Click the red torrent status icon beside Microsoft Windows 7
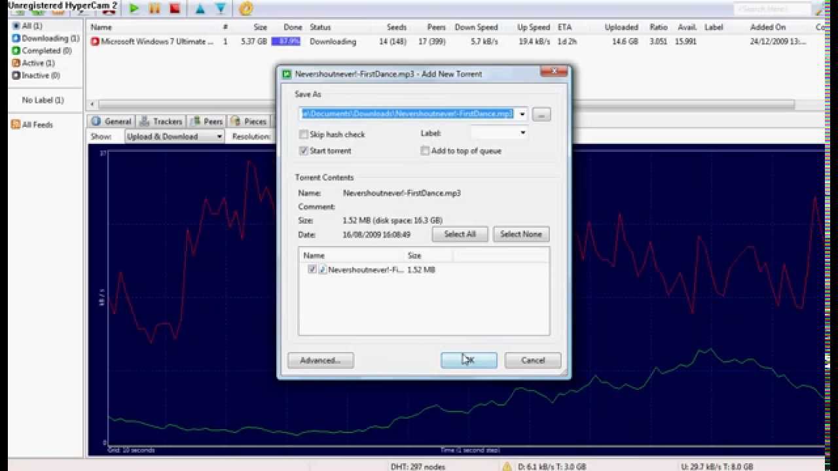 (x=95, y=41)
